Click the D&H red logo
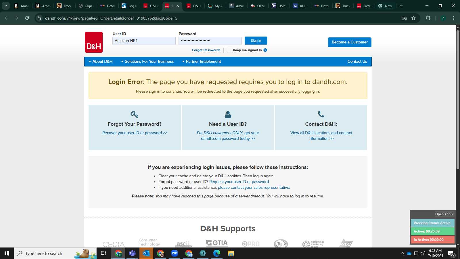Image resolution: width=460 pixels, height=259 pixels. pyautogui.click(x=94, y=42)
